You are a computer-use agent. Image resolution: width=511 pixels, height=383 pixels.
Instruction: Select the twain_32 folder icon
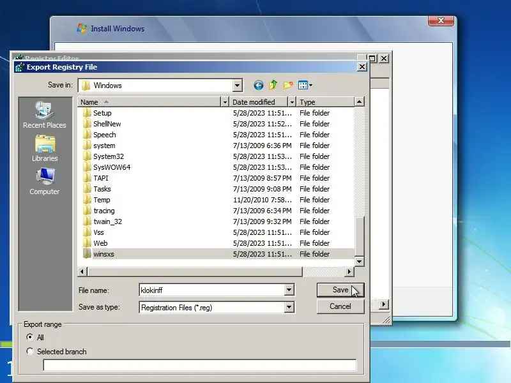(87, 222)
